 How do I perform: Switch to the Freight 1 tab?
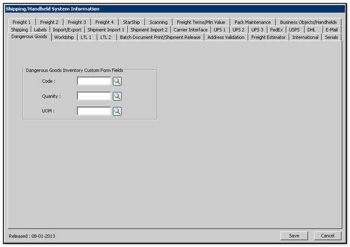(x=22, y=22)
